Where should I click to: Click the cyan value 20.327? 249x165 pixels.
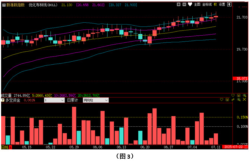pyautogui.click(x=115, y=5)
